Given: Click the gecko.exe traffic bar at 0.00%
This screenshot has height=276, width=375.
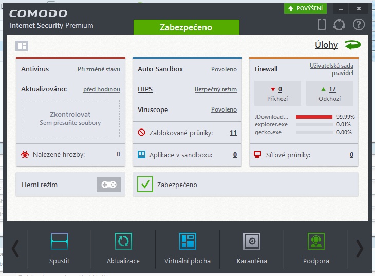Looking at the screenshot, I should 314,132.
